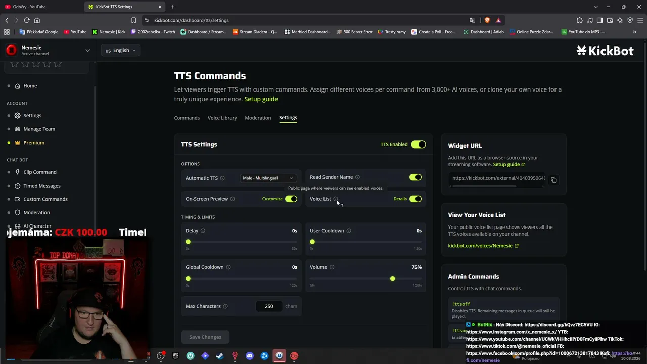
Task: Open the Widget URL Setup guide link
Action: [509, 165]
